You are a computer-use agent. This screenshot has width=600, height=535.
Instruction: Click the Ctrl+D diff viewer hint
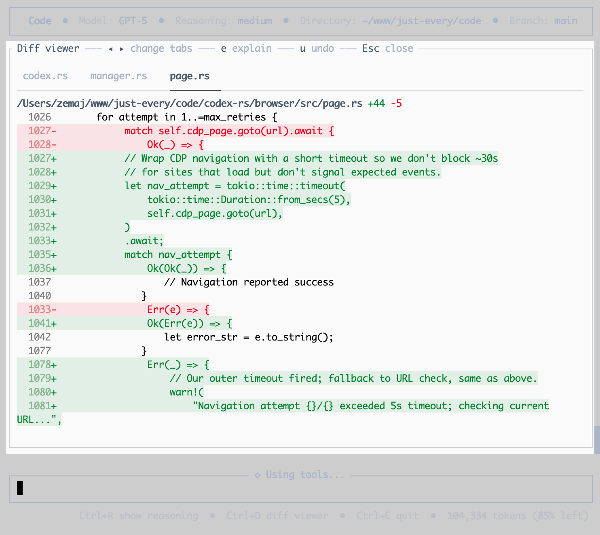[x=277, y=516]
